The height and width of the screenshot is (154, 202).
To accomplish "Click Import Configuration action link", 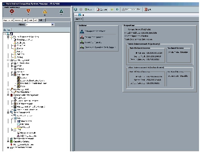I will [x=93, y=42].
